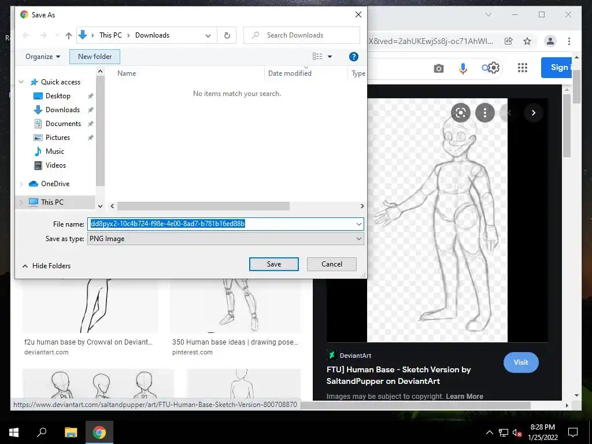Click the pin icon next to Desktop
This screenshot has width=592, height=444.
click(91, 97)
